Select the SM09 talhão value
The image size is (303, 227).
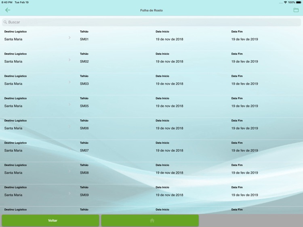84,195
